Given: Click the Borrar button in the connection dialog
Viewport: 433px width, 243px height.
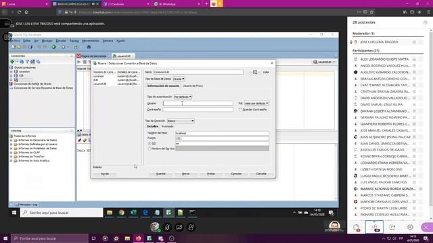Looking at the screenshot, I should [x=186, y=174].
